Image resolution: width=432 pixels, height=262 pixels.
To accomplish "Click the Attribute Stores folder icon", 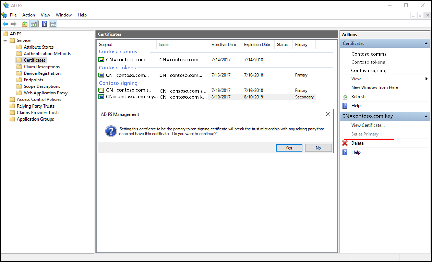I will [x=19, y=47].
